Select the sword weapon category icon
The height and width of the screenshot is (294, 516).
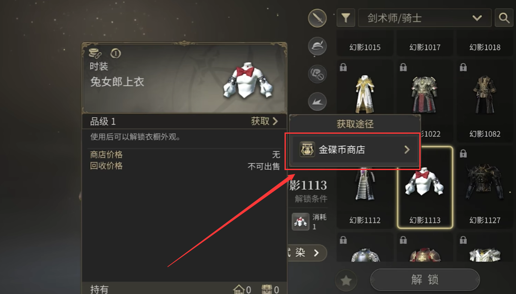pos(317,18)
